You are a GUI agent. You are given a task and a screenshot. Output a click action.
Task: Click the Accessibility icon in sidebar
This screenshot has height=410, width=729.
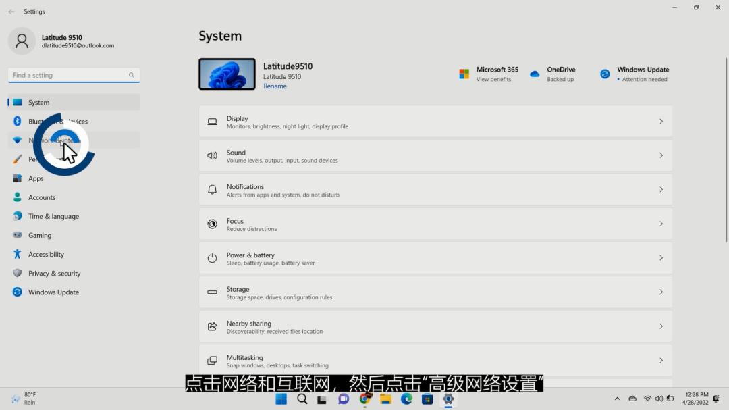coord(16,254)
